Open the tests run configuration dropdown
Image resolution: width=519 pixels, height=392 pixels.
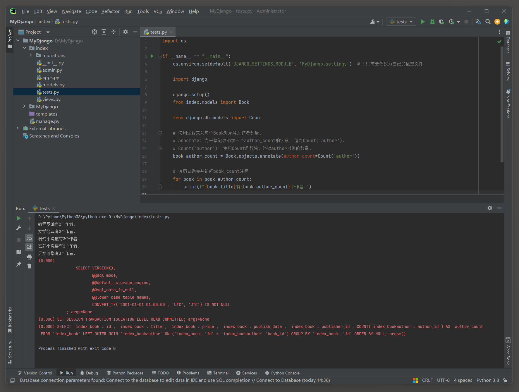(401, 22)
